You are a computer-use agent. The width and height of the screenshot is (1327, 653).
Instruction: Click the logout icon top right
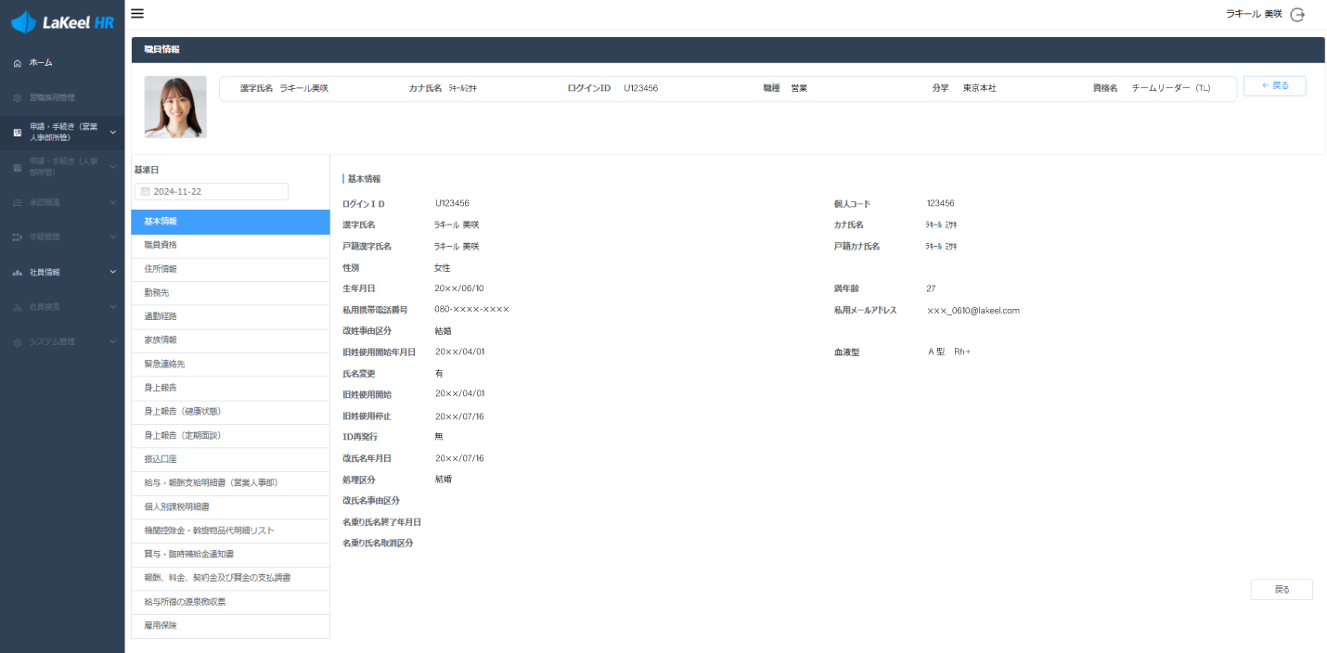pyautogui.click(x=1297, y=14)
